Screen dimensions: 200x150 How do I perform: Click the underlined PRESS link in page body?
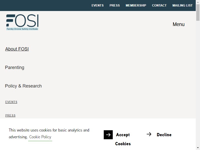click(x=10, y=115)
